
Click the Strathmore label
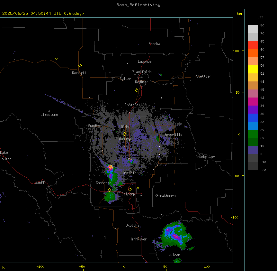(x=166, y=196)
